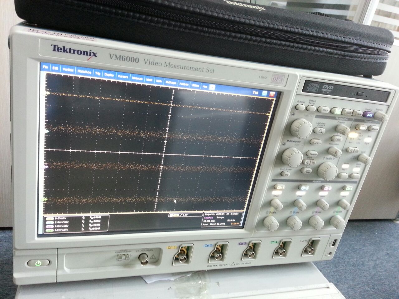Open the Vertical menu
Screen dimensions: 399x299
[x=68, y=69]
